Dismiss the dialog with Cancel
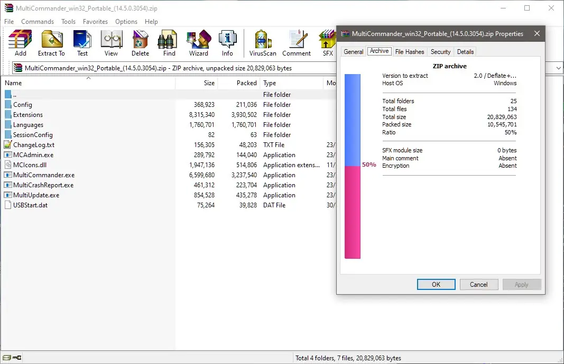The height and width of the screenshot is (364, 564). click(478, 284)
